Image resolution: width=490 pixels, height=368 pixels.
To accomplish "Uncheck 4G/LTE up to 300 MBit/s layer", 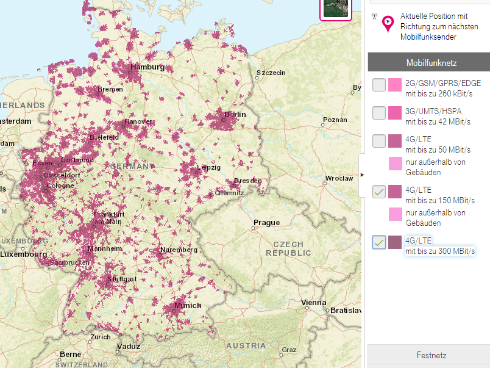I will (378, 242).
